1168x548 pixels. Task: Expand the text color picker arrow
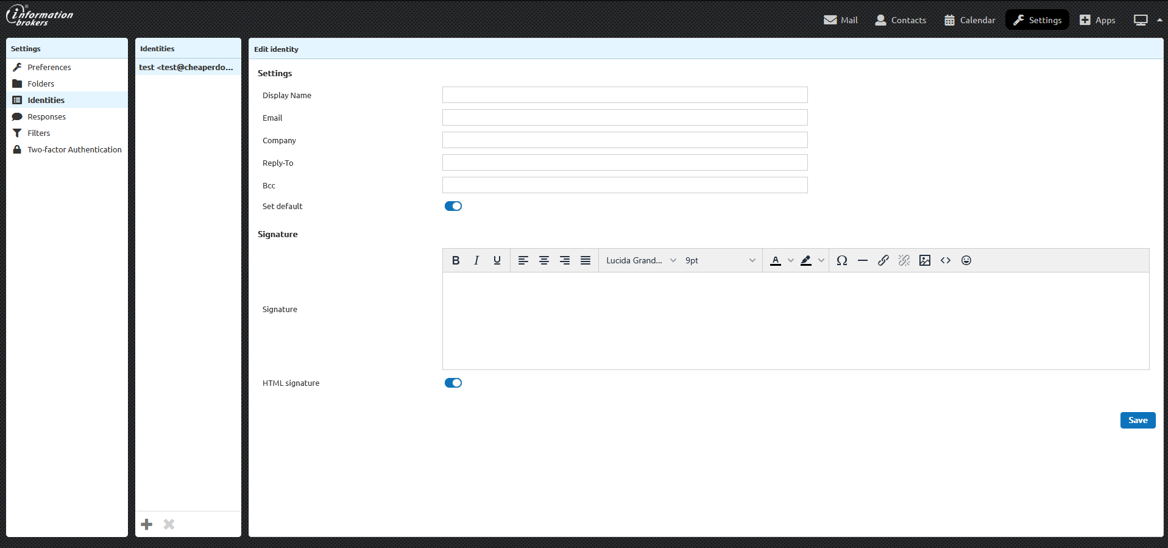[791, 260]
